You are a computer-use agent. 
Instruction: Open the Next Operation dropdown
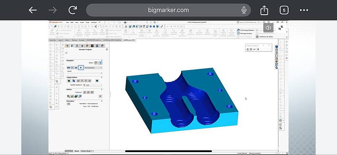93,68
